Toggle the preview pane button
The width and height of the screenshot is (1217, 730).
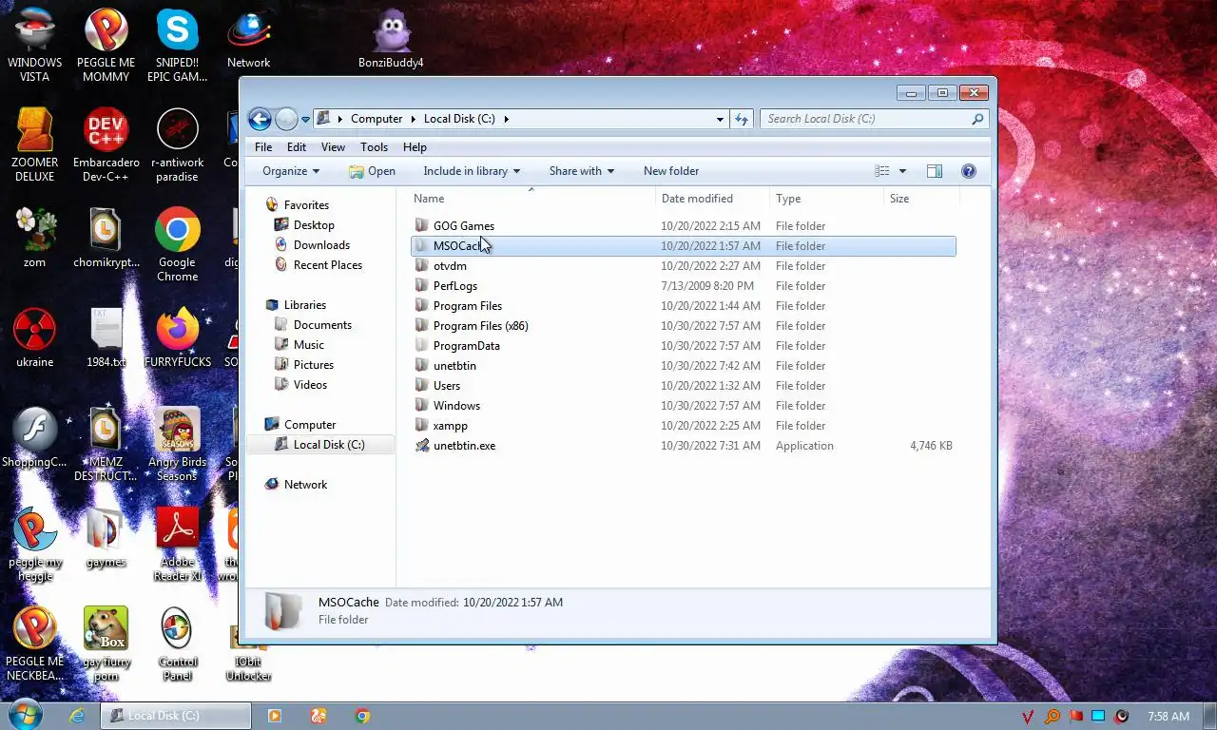point(935,171)
